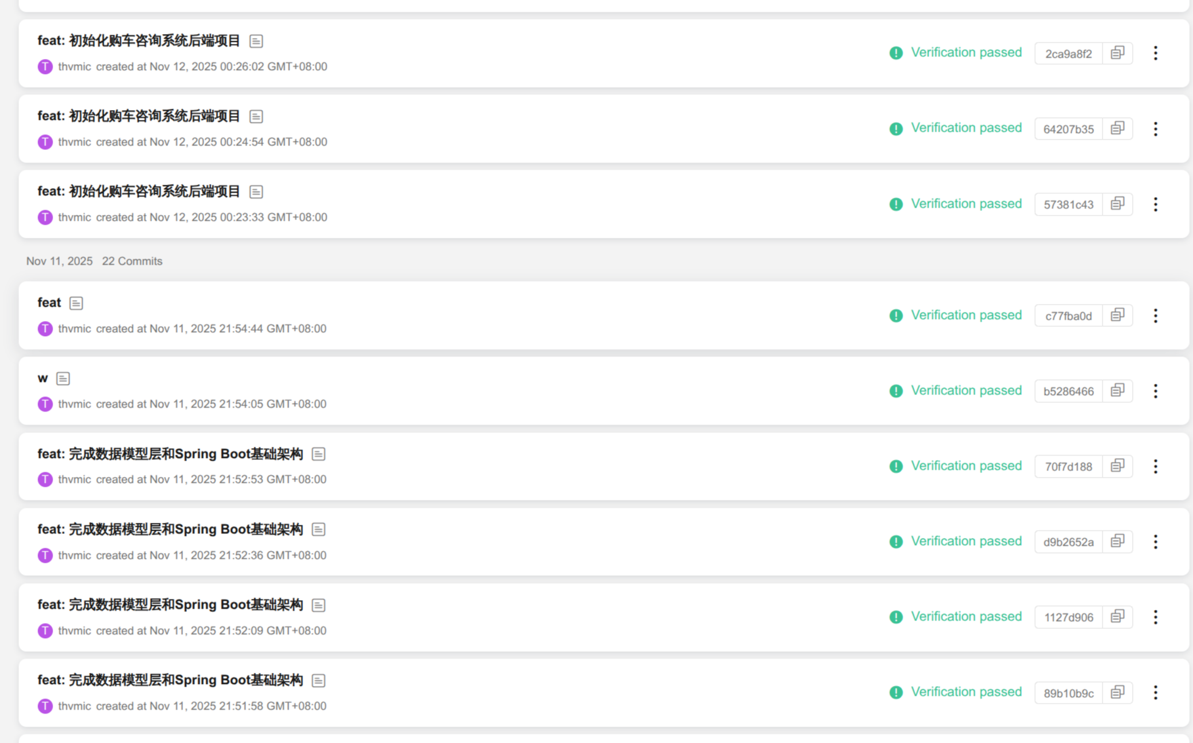Click 'Nov 11, 2025 22 Commits' date header
The height and width of the screenshot is (743, 1193).
[x=94, y=261]
